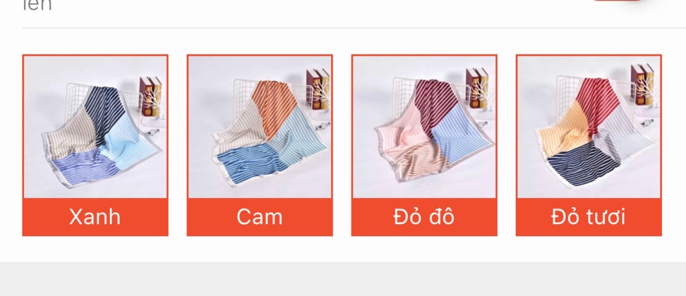Click the white wire rack in Cam photo
The width and height of the screenshot is (686, 296).
[244, 94]
